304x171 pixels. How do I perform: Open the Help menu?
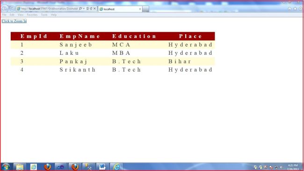coord(54,15)
